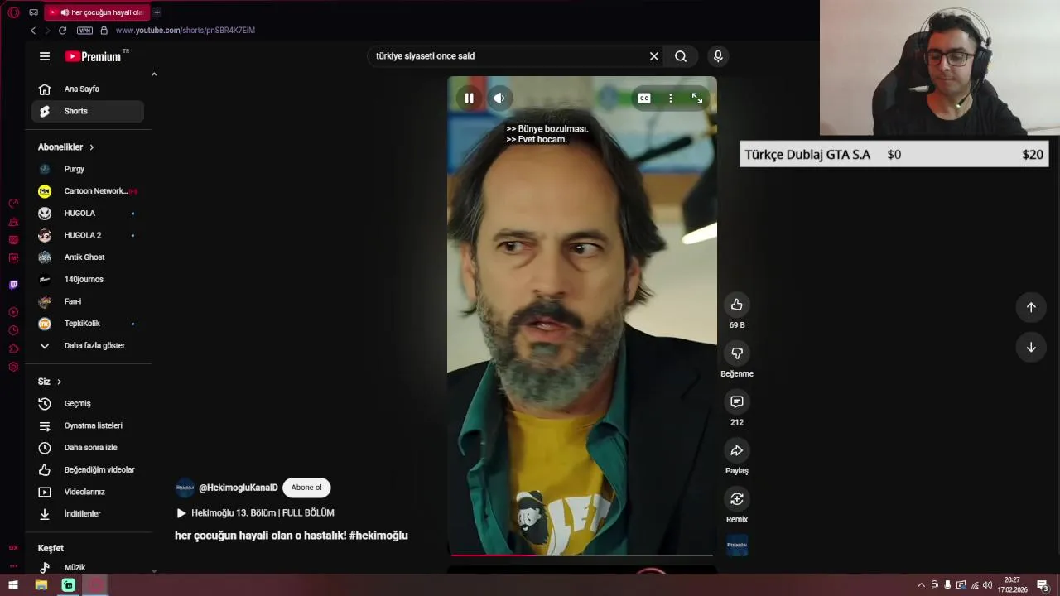Open Müzik under Keşfet
Image resolution: width=1060 pixels, height=596 pixels.
[88, 567]
